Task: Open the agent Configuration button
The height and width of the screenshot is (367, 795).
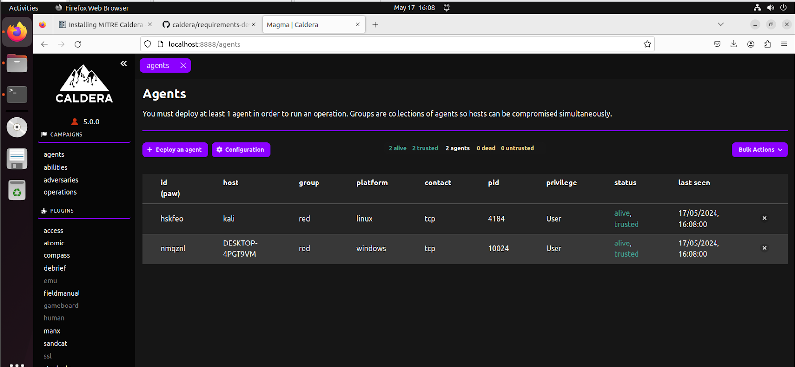Action: click(x=241, y=149)
